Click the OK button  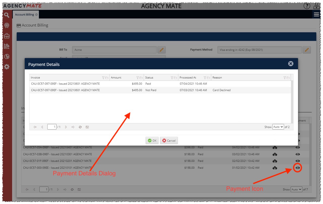point(152,141)
